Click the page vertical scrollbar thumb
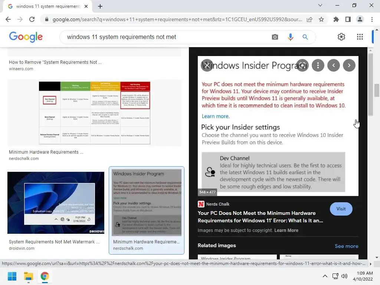 (x=377, y=90)
